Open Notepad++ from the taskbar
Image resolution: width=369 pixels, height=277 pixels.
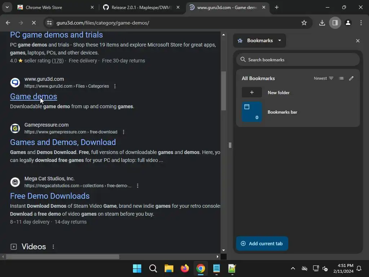(232, 268)
